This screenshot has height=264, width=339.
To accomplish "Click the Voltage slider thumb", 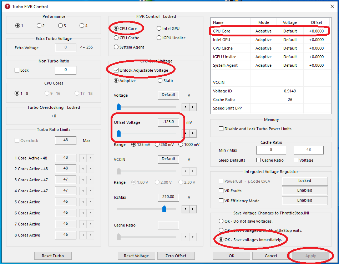I will [118, 107].
